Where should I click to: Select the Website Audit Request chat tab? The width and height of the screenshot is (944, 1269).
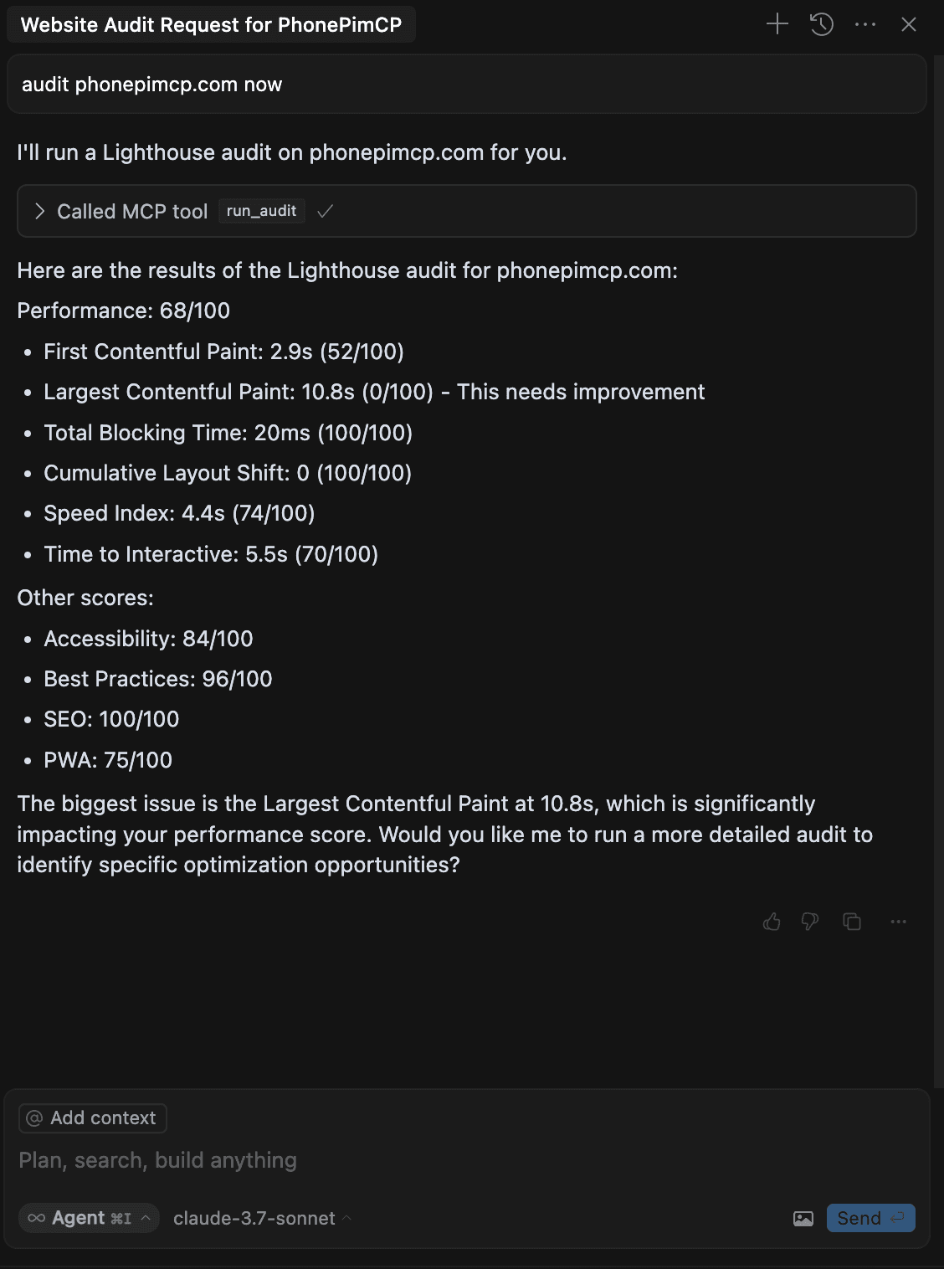click(x=211, y=24)
